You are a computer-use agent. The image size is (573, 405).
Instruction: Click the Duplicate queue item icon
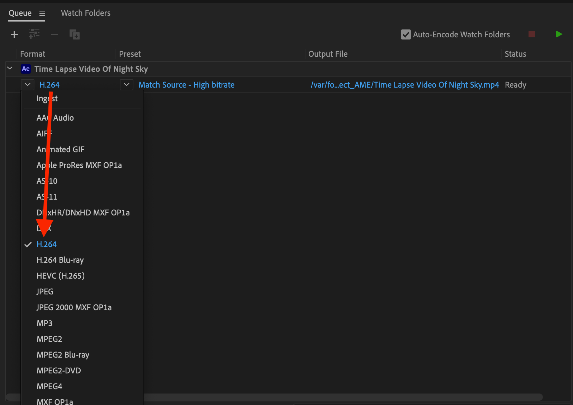click(x=75, y=34)
